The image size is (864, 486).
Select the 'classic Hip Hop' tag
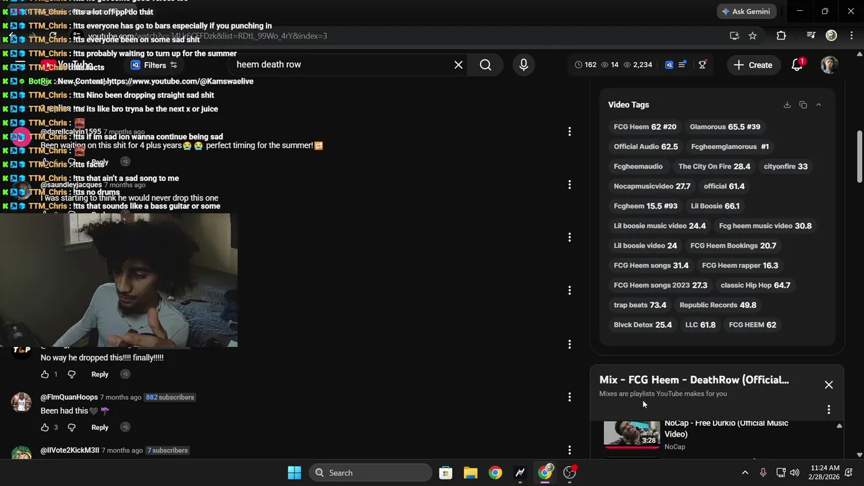pyautogui.click(x=755, y=286)
